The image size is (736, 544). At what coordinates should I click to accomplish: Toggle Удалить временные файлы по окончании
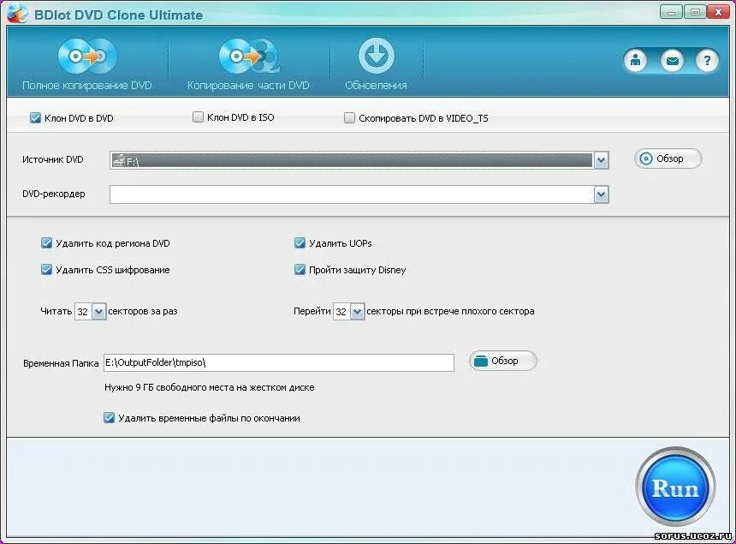coord(109,417)
